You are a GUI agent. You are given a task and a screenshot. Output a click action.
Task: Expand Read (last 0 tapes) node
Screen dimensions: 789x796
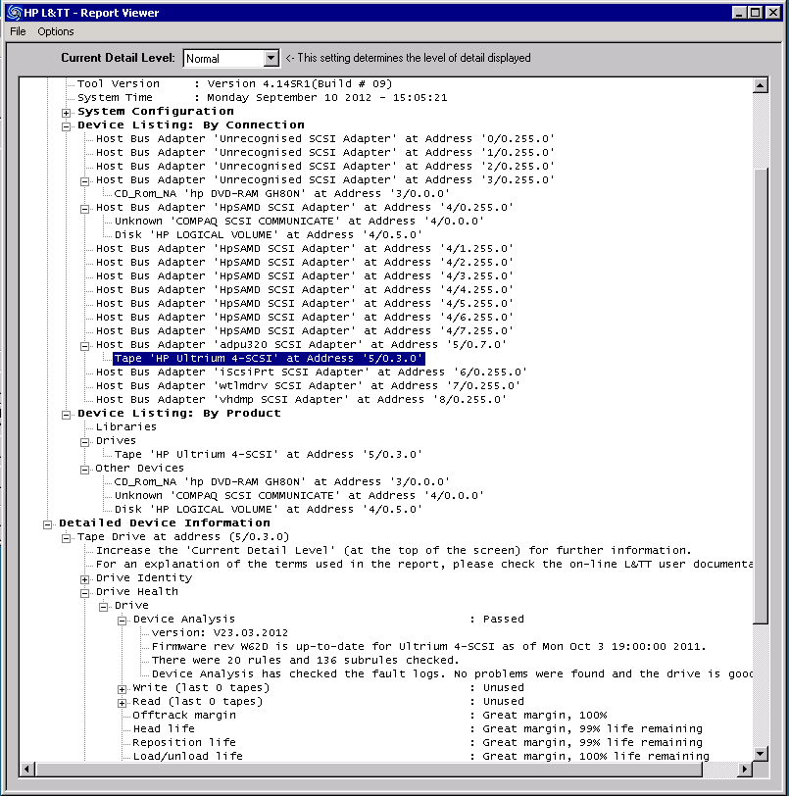pyautogui.click(x=122, y=702)
